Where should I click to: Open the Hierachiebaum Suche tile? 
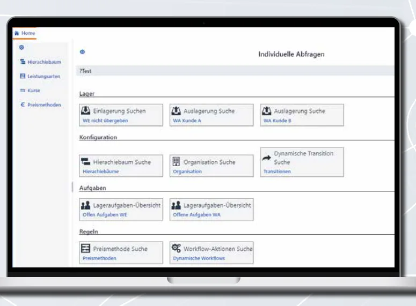[121, 166]
